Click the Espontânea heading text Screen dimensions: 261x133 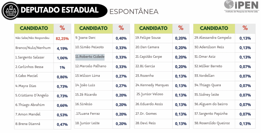134,11
